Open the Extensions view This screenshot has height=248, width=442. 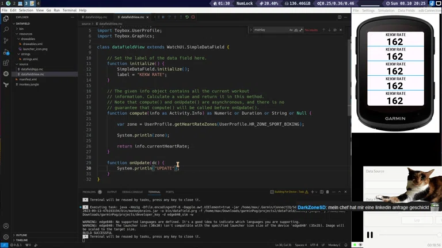(x=6, y=63)
